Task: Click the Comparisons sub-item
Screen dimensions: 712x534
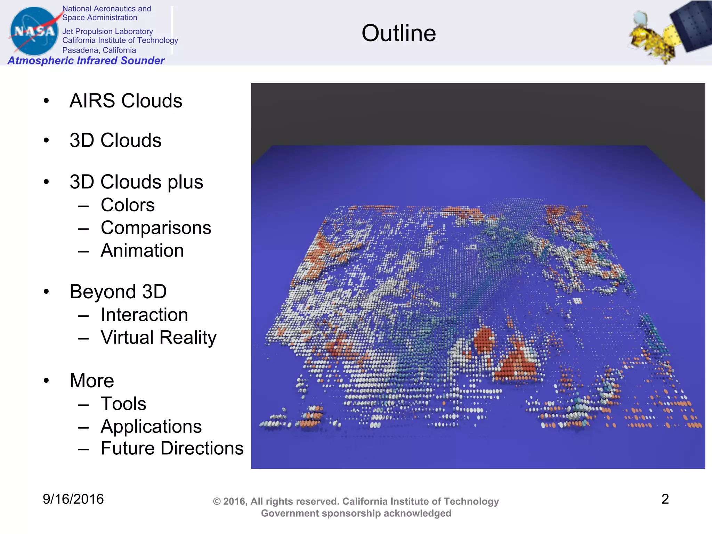Action: click(156, 228)
